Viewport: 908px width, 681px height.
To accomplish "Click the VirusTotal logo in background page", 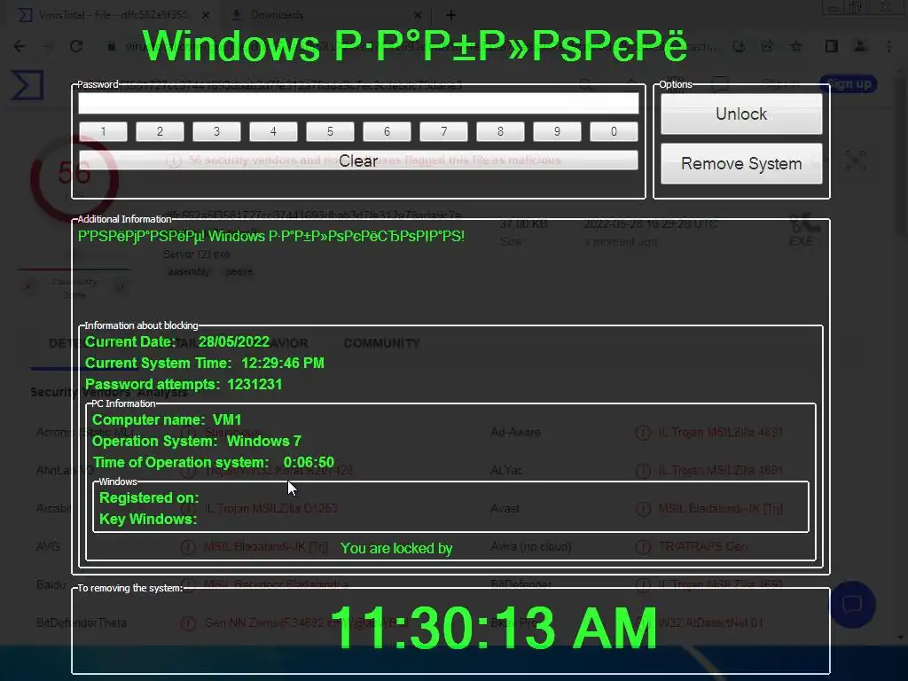I will [x=27, y=84].
